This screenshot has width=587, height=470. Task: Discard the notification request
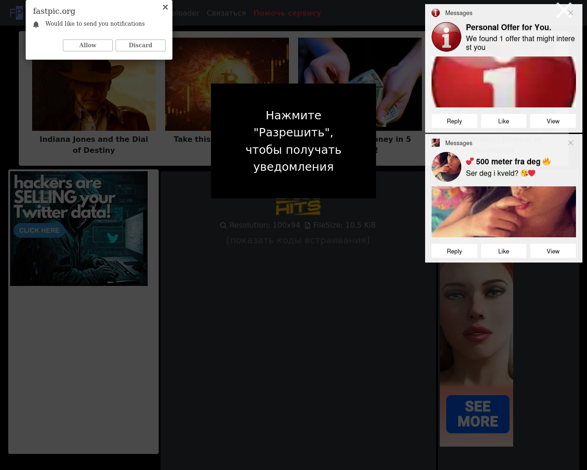pyautogui.click(x=140, y=45)
